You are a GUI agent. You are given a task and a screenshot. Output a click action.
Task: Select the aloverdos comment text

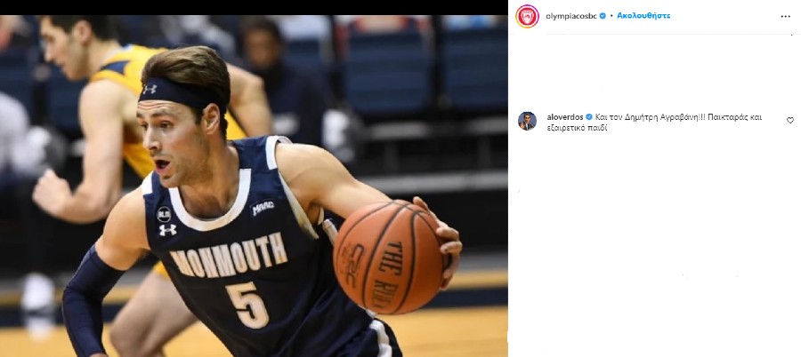coord(654,123)
